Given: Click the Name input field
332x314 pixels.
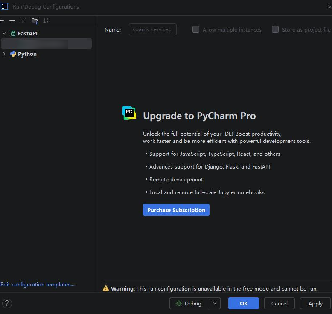Looking at the screenshot, I should click(x=152, y=29).
